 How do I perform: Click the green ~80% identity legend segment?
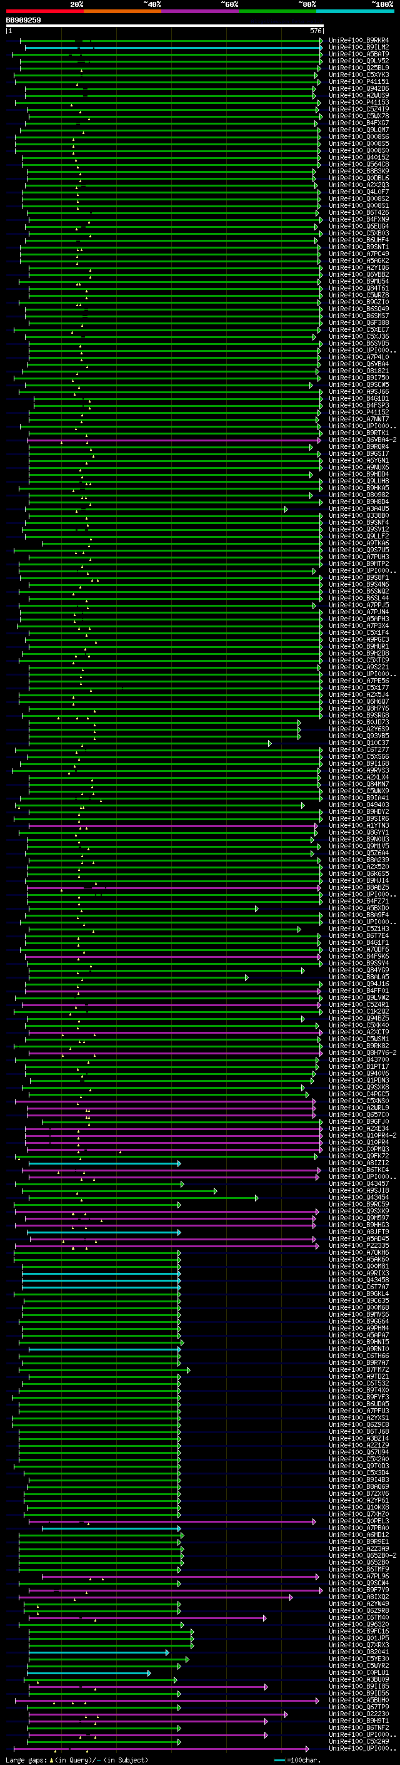(x=277, y=11)
